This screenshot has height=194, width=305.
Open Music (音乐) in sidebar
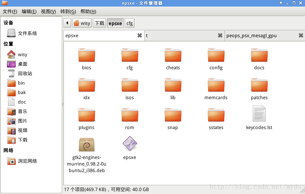17,112
